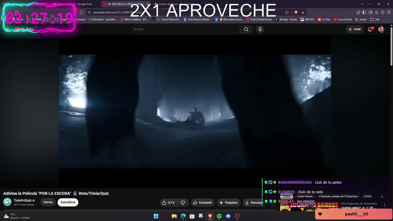Open File Explorer from the taskbar
This screenshot has width=393, height=221.
(x=174, y=216)
